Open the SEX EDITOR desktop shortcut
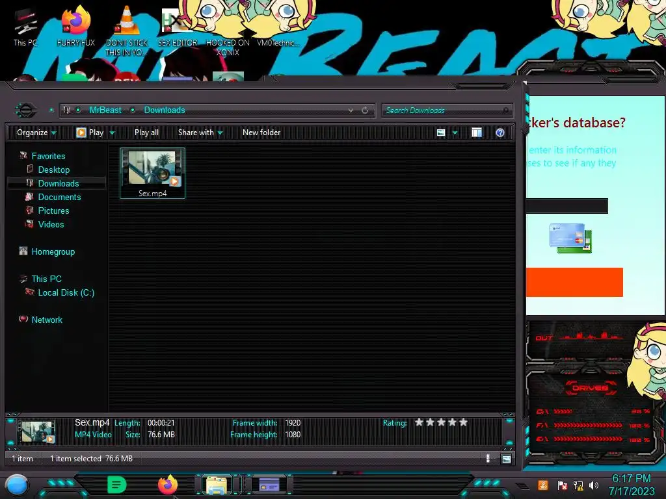666x499 pixels. pyautogui.click(x=178, y=27)
